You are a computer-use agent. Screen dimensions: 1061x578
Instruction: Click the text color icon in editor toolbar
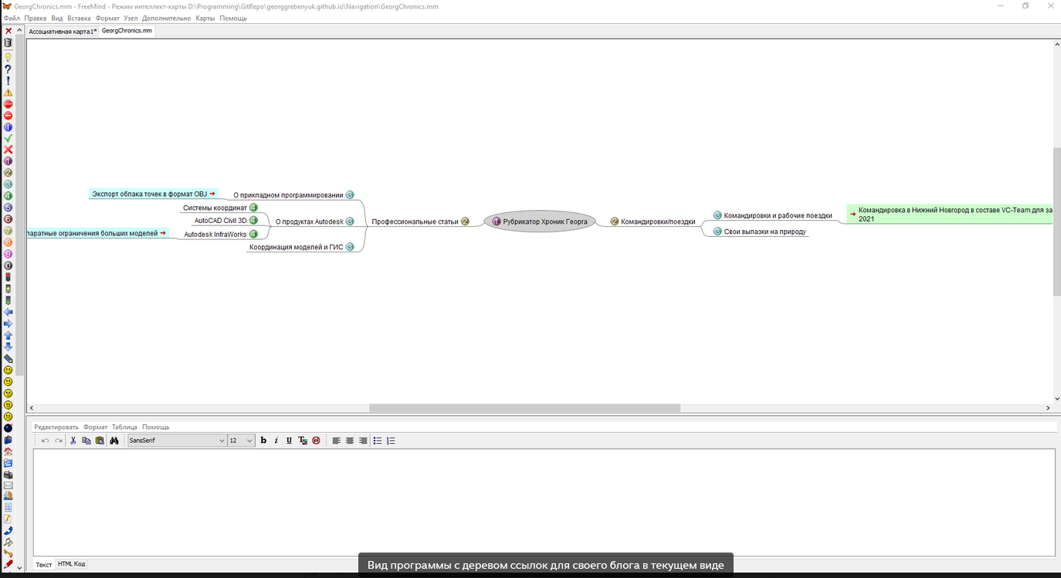point(303,441)
